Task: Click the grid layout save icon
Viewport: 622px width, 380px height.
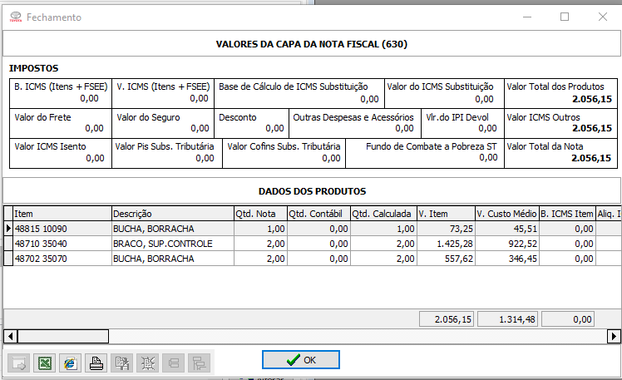Action: 121,363
